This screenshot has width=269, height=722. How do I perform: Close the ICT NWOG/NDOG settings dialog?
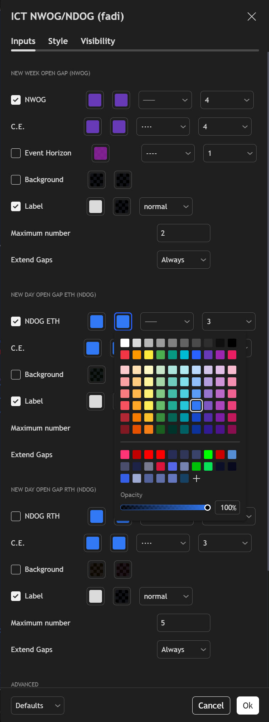pyautogui.click(x=252, y=16)
